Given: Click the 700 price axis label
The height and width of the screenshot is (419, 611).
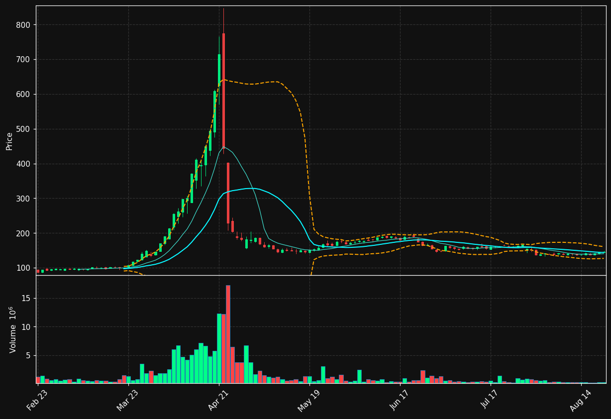Looking at the screenshot, I should (x=23, y=60).
